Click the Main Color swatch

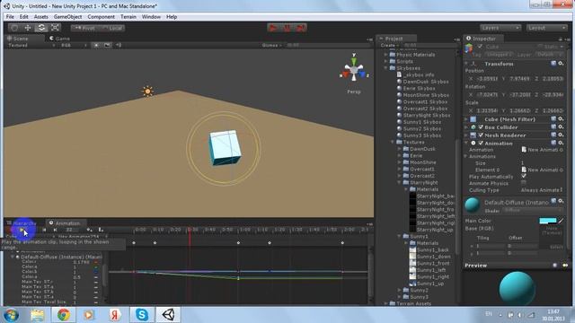(548, 221)
